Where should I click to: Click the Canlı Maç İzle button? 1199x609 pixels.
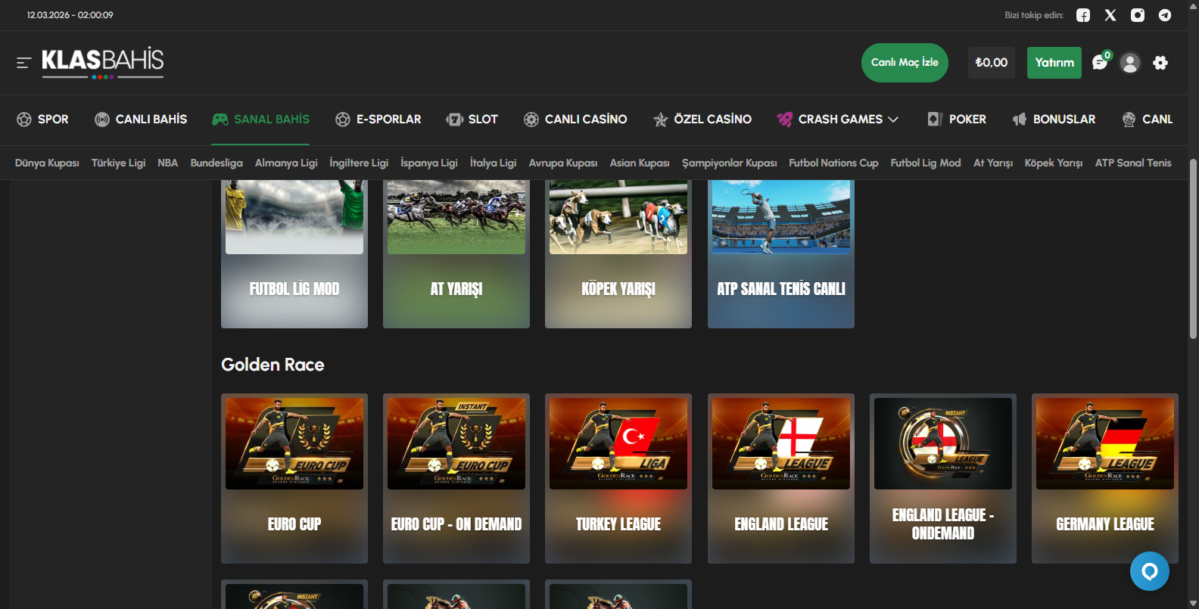tap(905, 63)
